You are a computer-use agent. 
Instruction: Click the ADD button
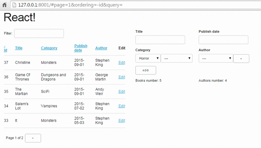(146, 70)
